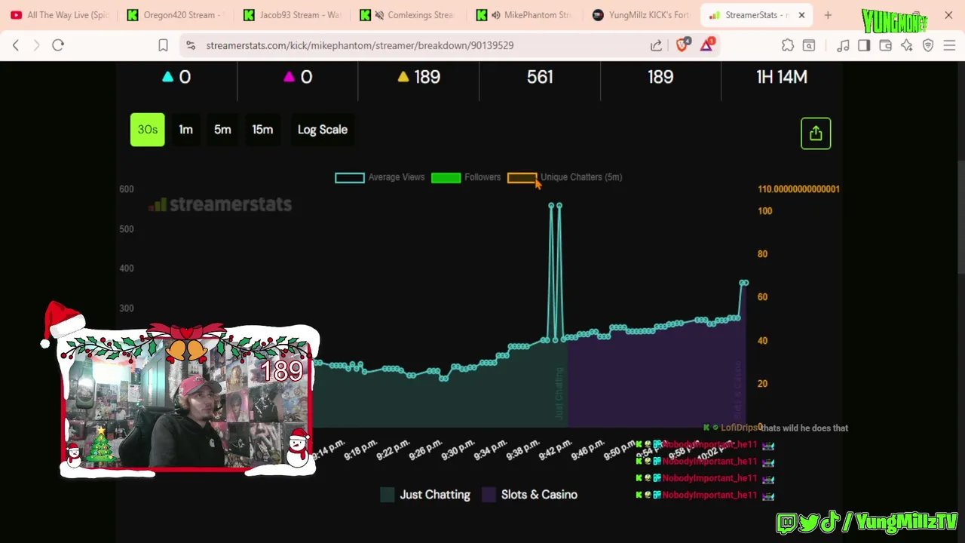The width and height of the screenshot is (965, 543).
Task: Click the green share chart button
Action: click(x=816, y=133)
